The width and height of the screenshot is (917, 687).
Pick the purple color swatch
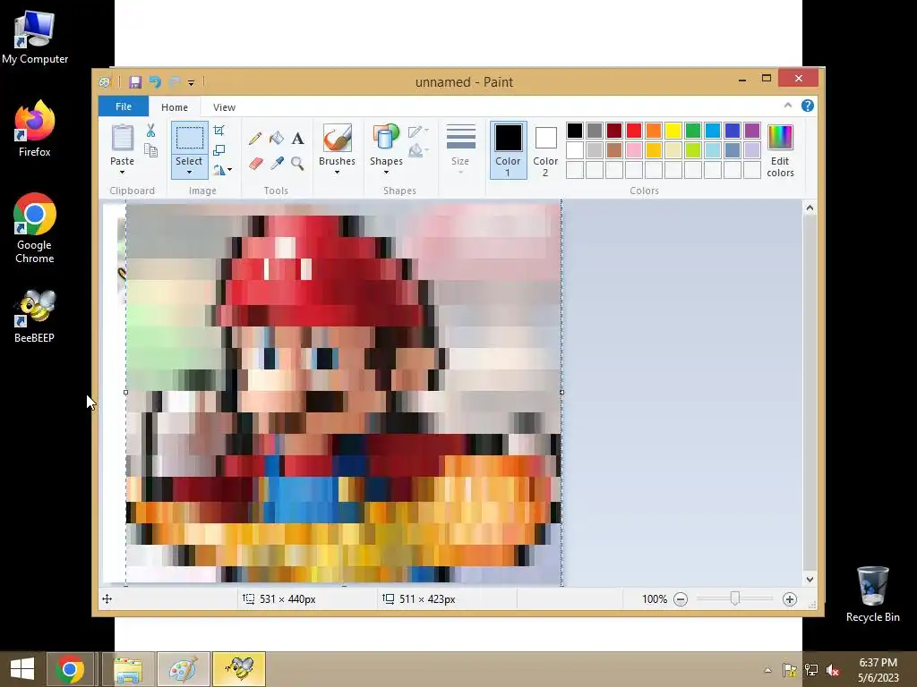pos(752,131)
